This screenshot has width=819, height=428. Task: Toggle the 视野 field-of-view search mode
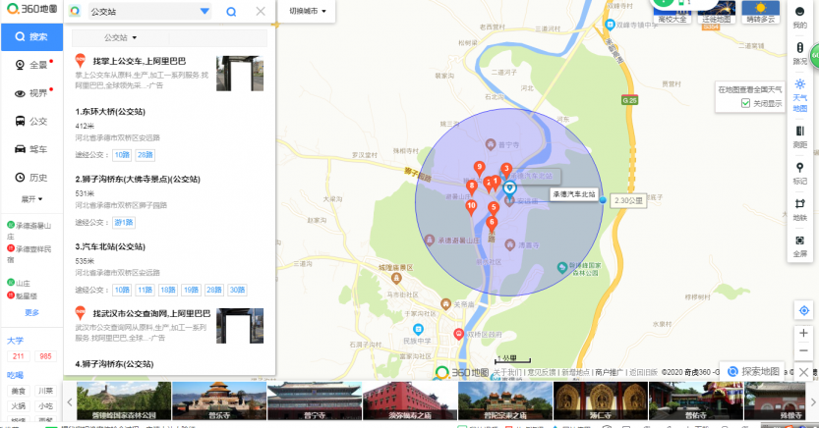[x=30, y=93]
